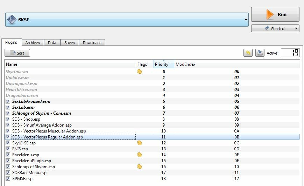The image size is (304, 186).
Task: Disable SOS - Smurf Average Addon.esp
Action: tap(8, 125)
